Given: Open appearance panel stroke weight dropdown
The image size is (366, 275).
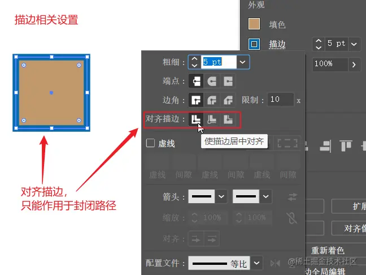Looking at the screenshot, I should click(x=354, y=44).
